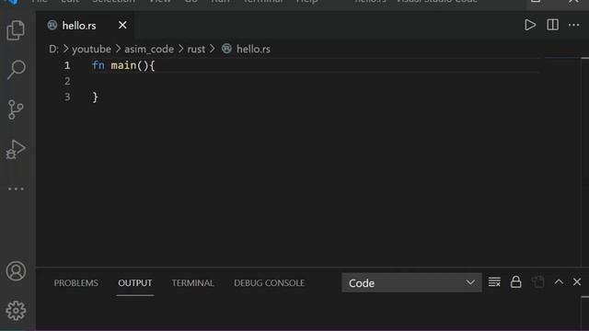
Task: Open the Accounts menu icon
Action: coord(16,271)
